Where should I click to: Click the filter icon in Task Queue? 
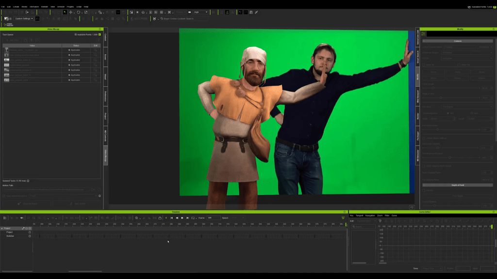coord(99,40)
